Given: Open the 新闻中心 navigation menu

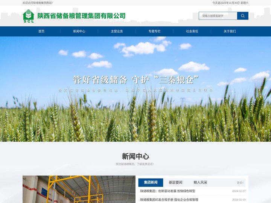Looking at the screenshot, I should click(79, 31).
